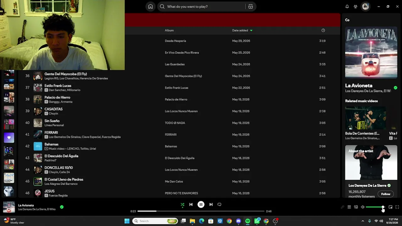Open the La Avioneta title in the right panel

pyautogui.click(x=359, y=85)
